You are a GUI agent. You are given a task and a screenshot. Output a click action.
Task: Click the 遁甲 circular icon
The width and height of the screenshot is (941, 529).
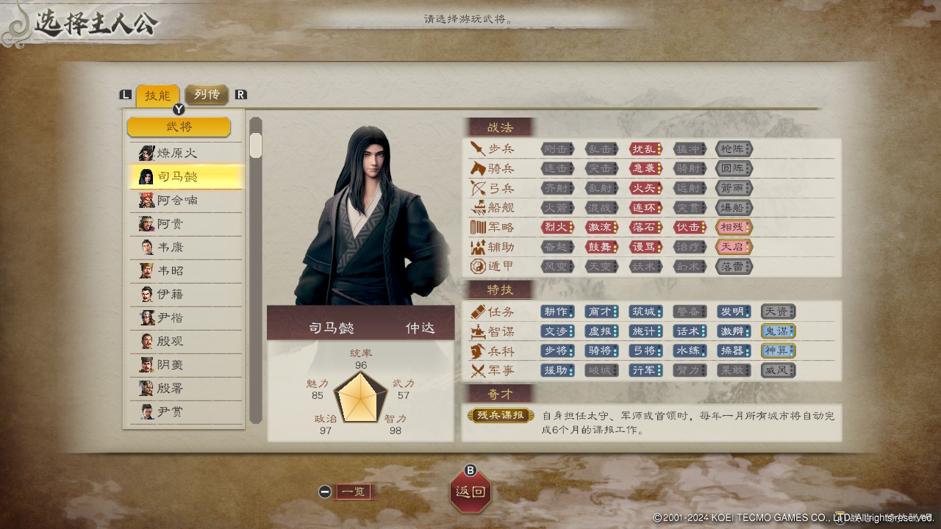[x=478, y=267]
